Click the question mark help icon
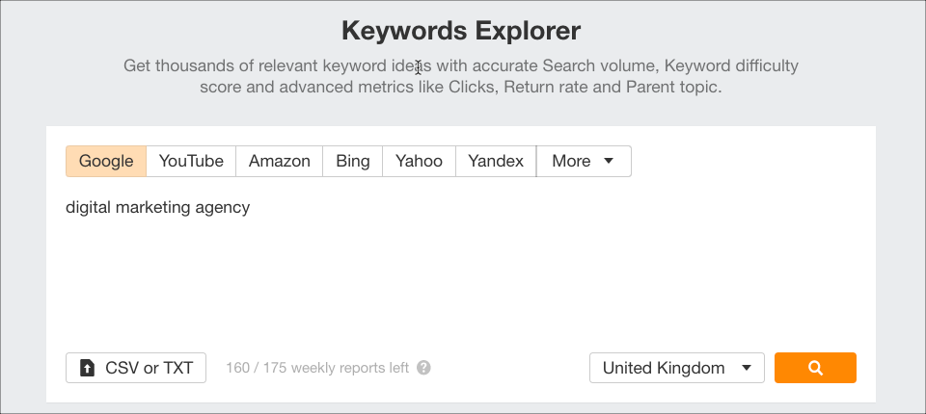Viewport: 926px width, 414px height. (x=424, y=368)
